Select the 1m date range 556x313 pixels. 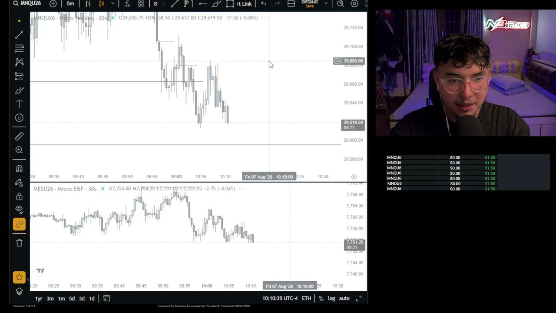pos(61,299)
